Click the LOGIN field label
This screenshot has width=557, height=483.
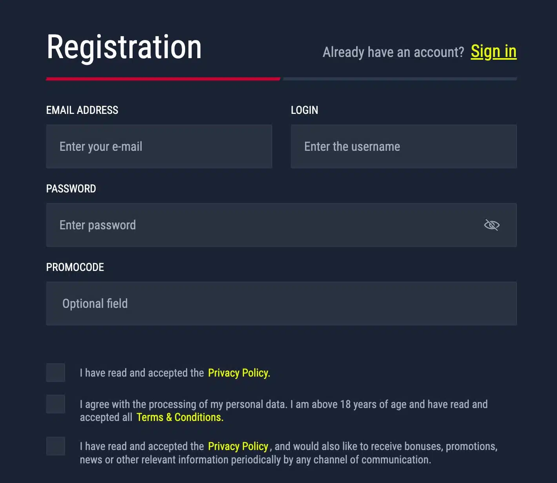[304, 110]
